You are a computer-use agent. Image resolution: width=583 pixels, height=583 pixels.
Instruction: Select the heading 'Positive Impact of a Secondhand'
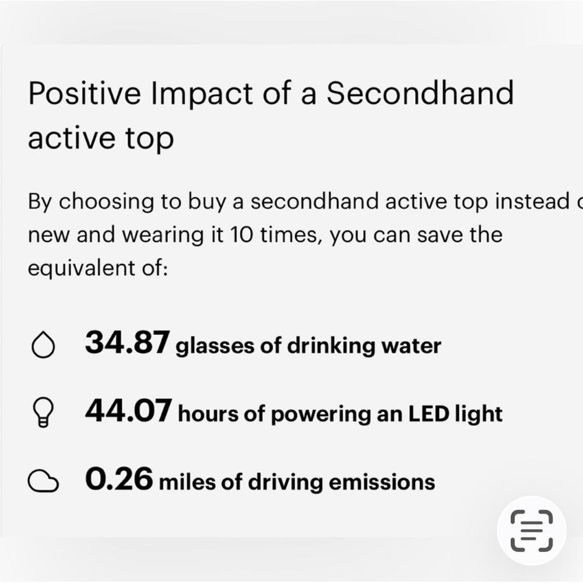pos(271,94)
